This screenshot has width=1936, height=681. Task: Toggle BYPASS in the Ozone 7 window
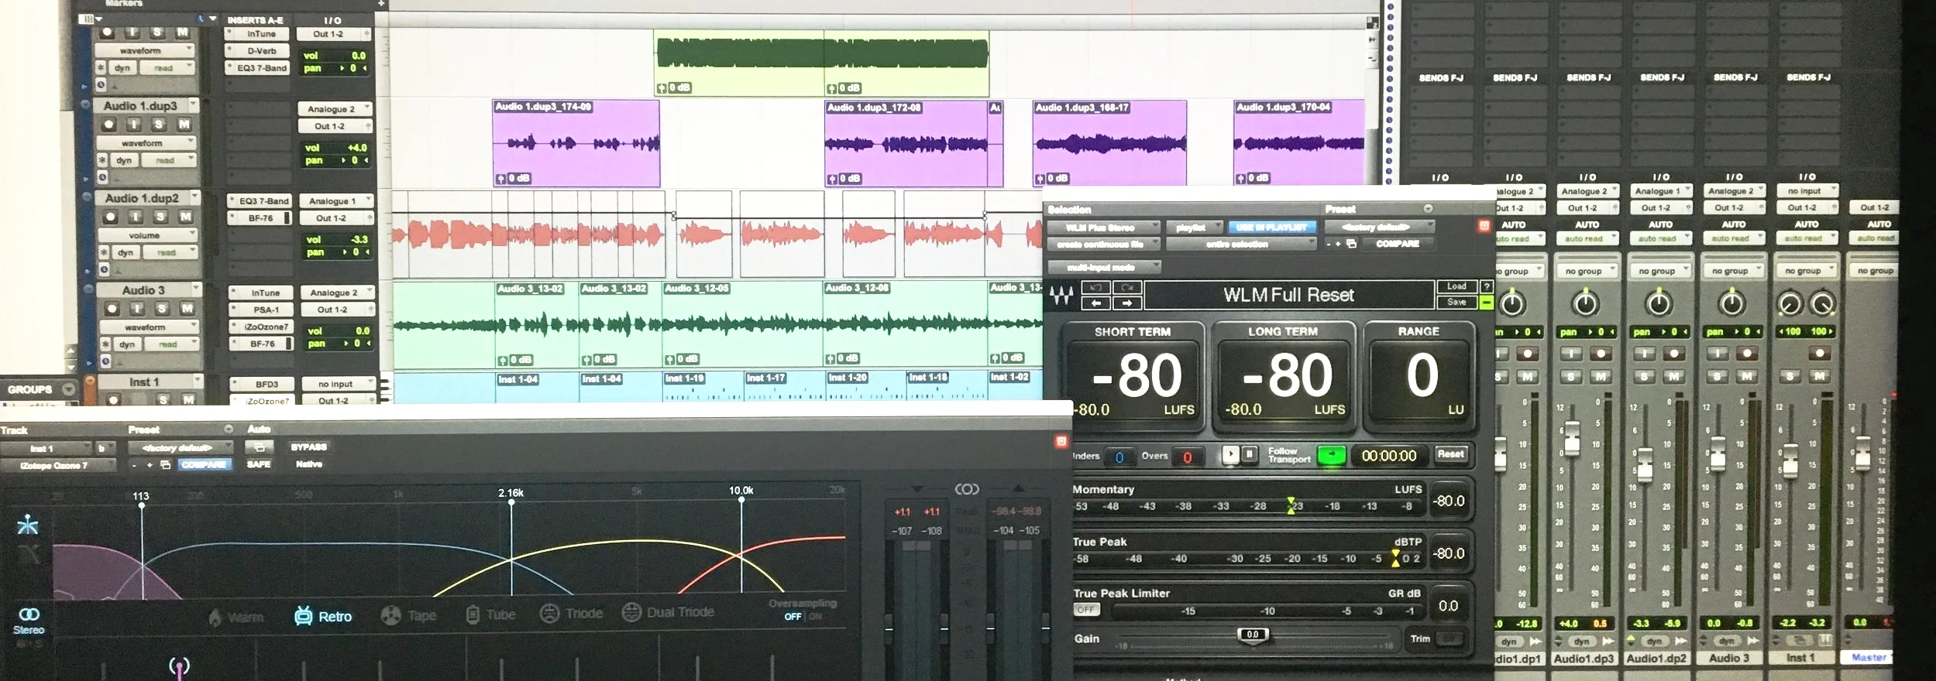308,447
